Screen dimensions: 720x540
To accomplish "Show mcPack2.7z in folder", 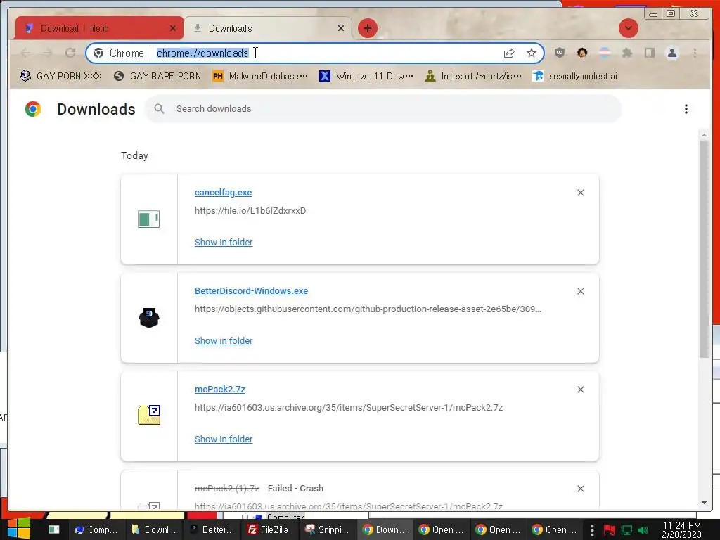I will 224,439.
